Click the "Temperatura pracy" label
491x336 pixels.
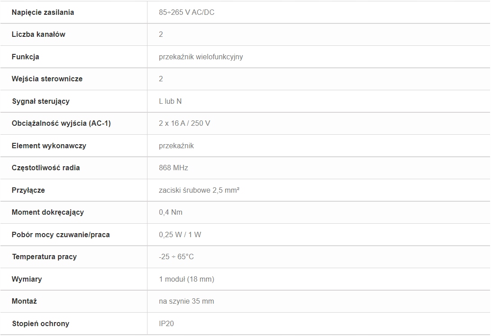coord(44,256)
